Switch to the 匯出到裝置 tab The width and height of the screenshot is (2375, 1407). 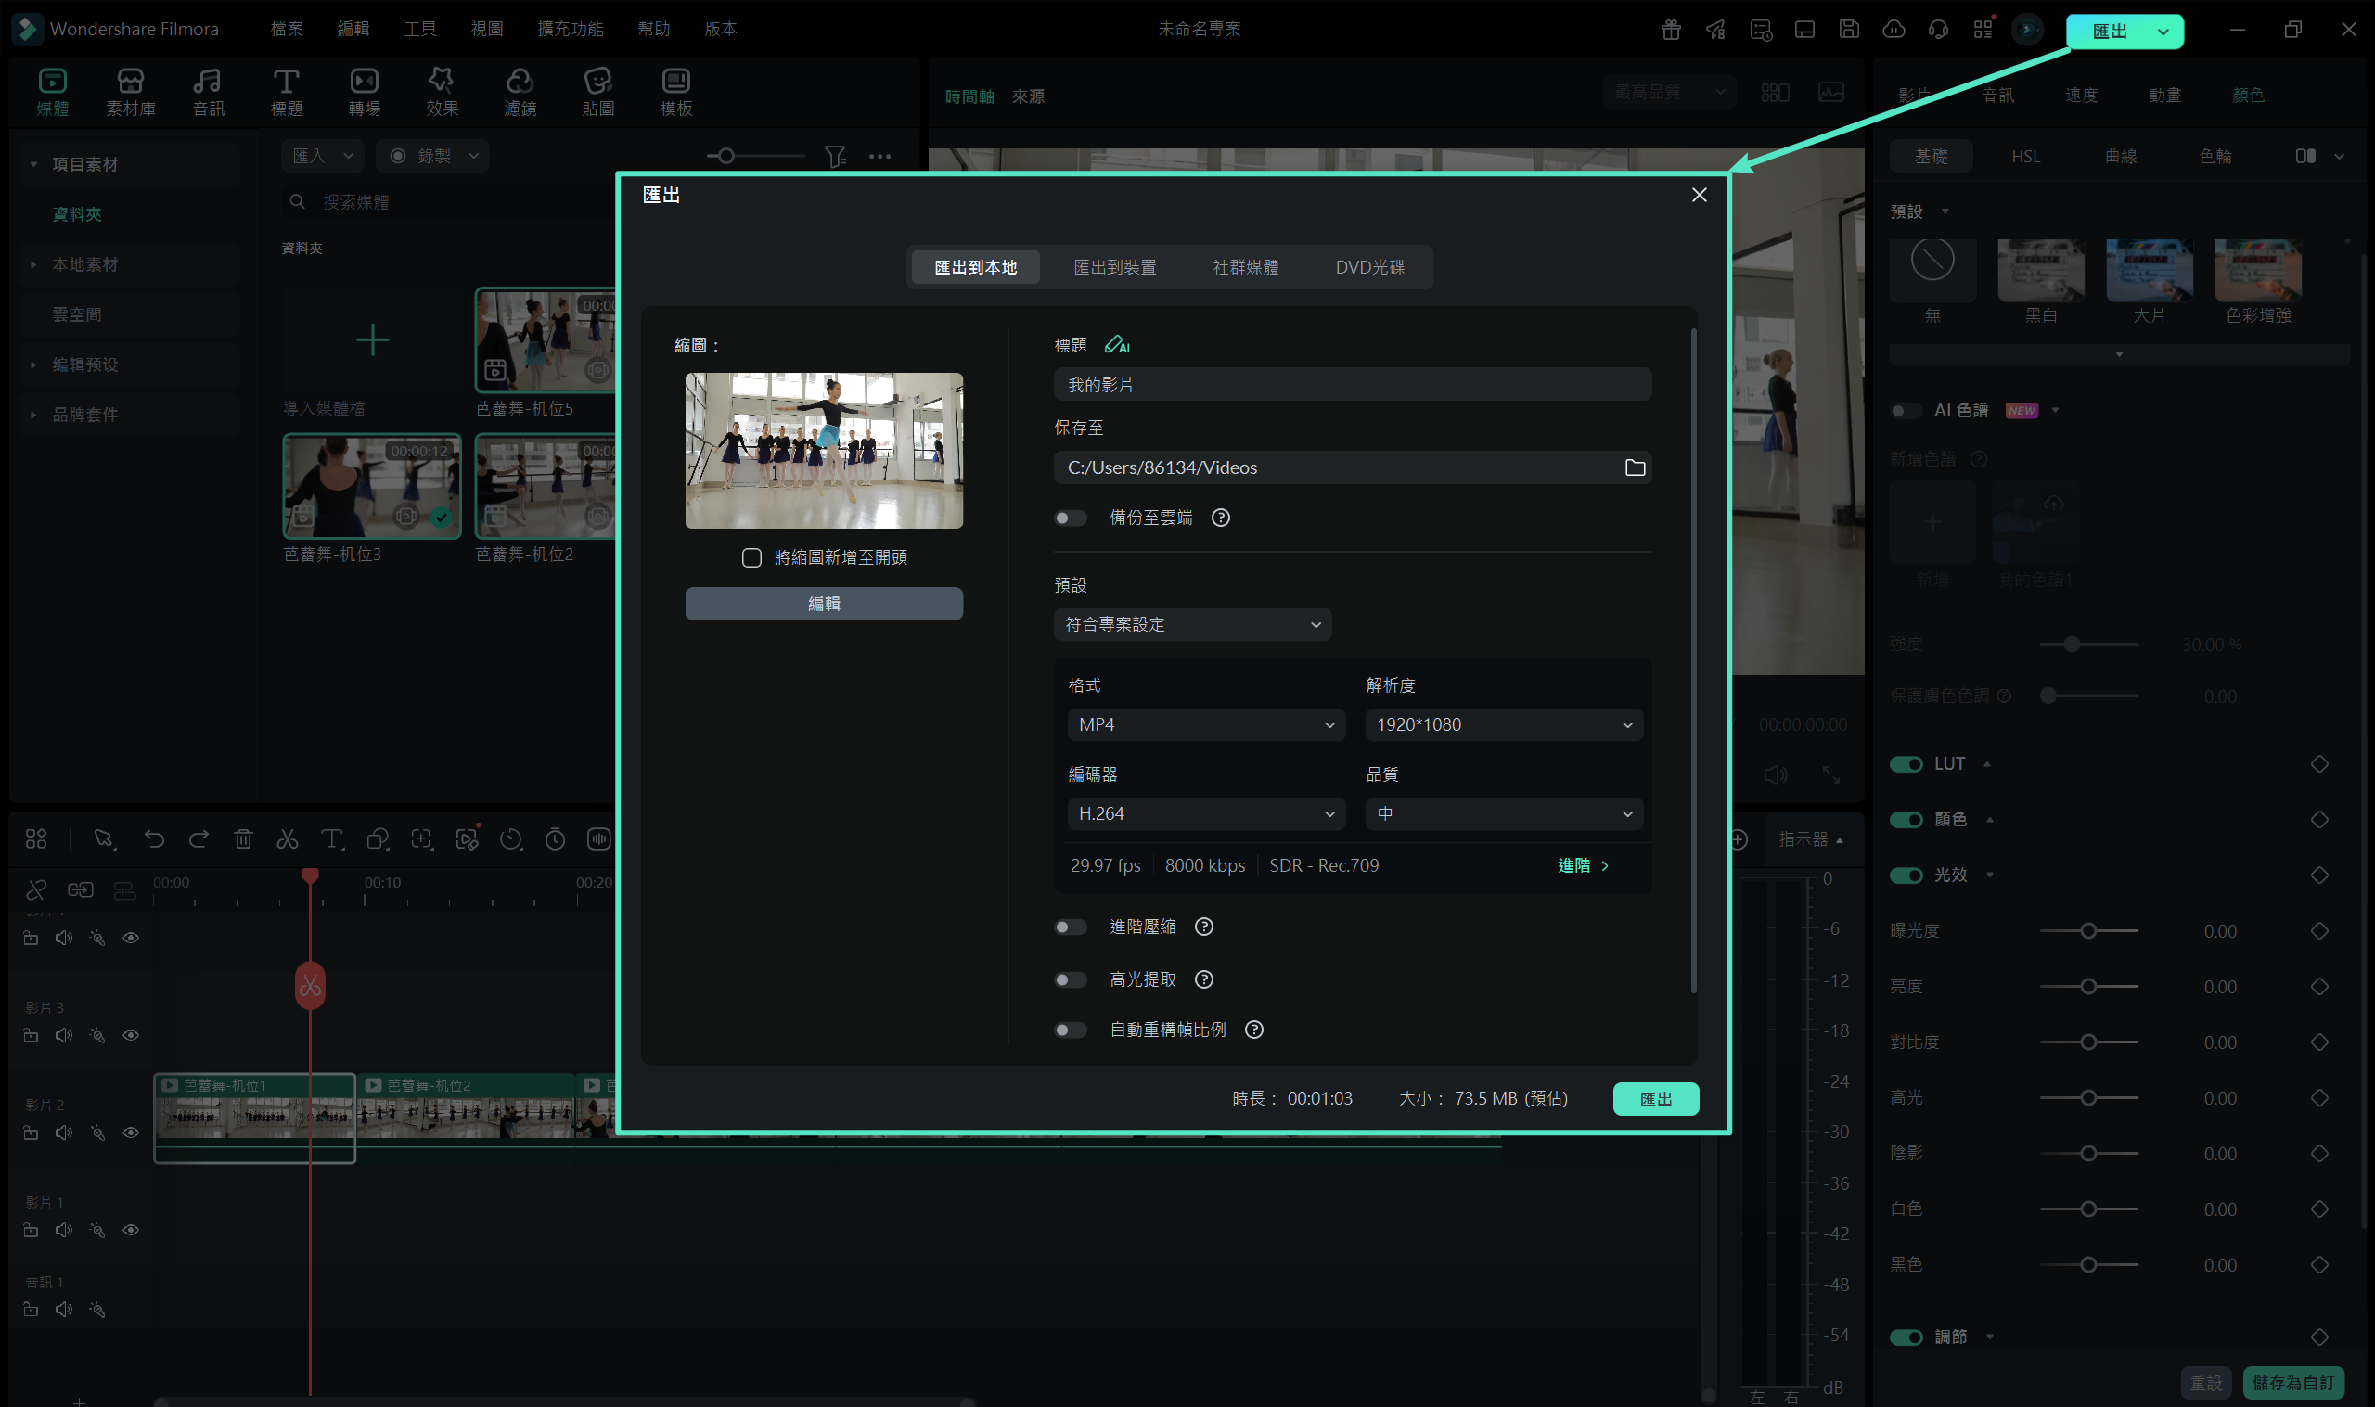point(1114,267)
